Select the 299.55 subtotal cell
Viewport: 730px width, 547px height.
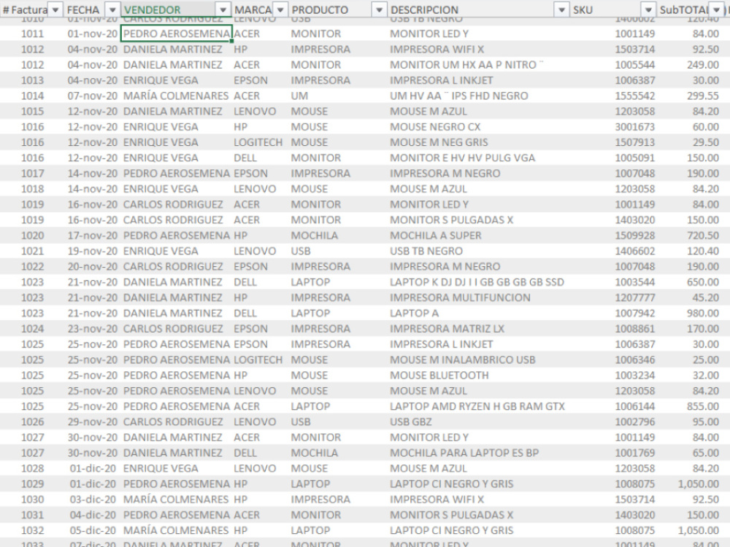[x=702, y=96]
